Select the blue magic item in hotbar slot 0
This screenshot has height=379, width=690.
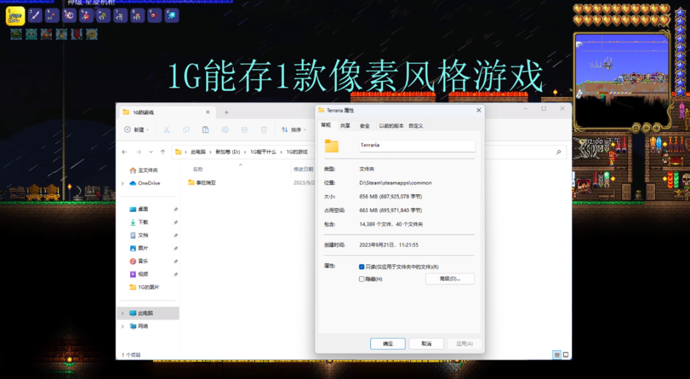[172, 15]
